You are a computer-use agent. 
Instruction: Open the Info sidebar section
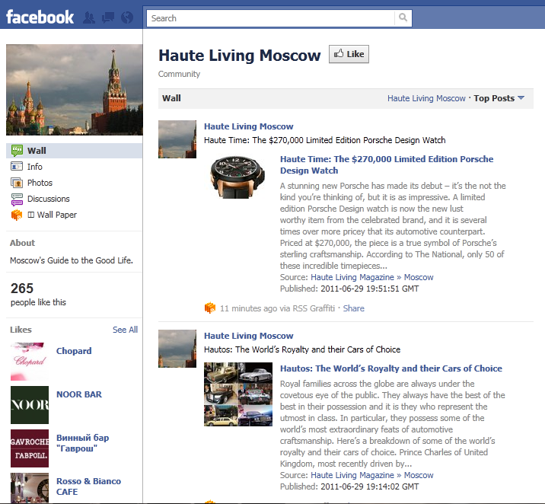(35, 167)
